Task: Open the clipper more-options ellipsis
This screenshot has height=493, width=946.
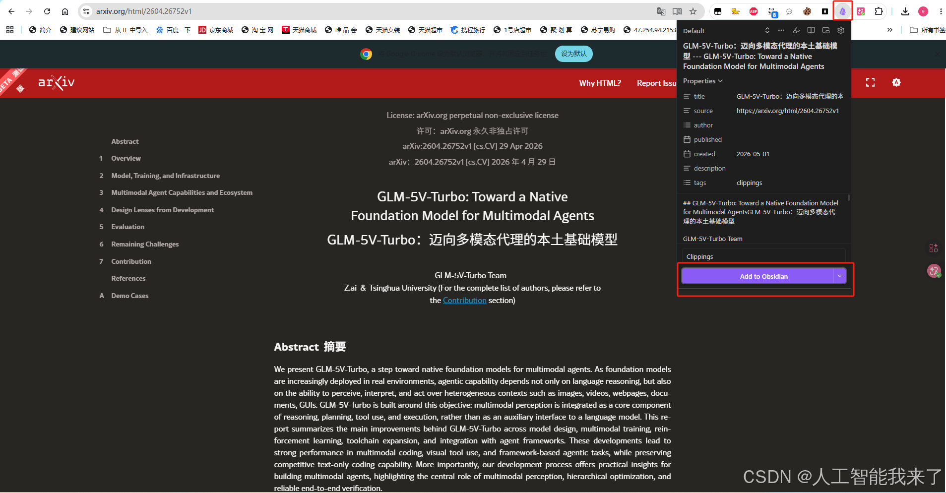Action: click(781, 30)
